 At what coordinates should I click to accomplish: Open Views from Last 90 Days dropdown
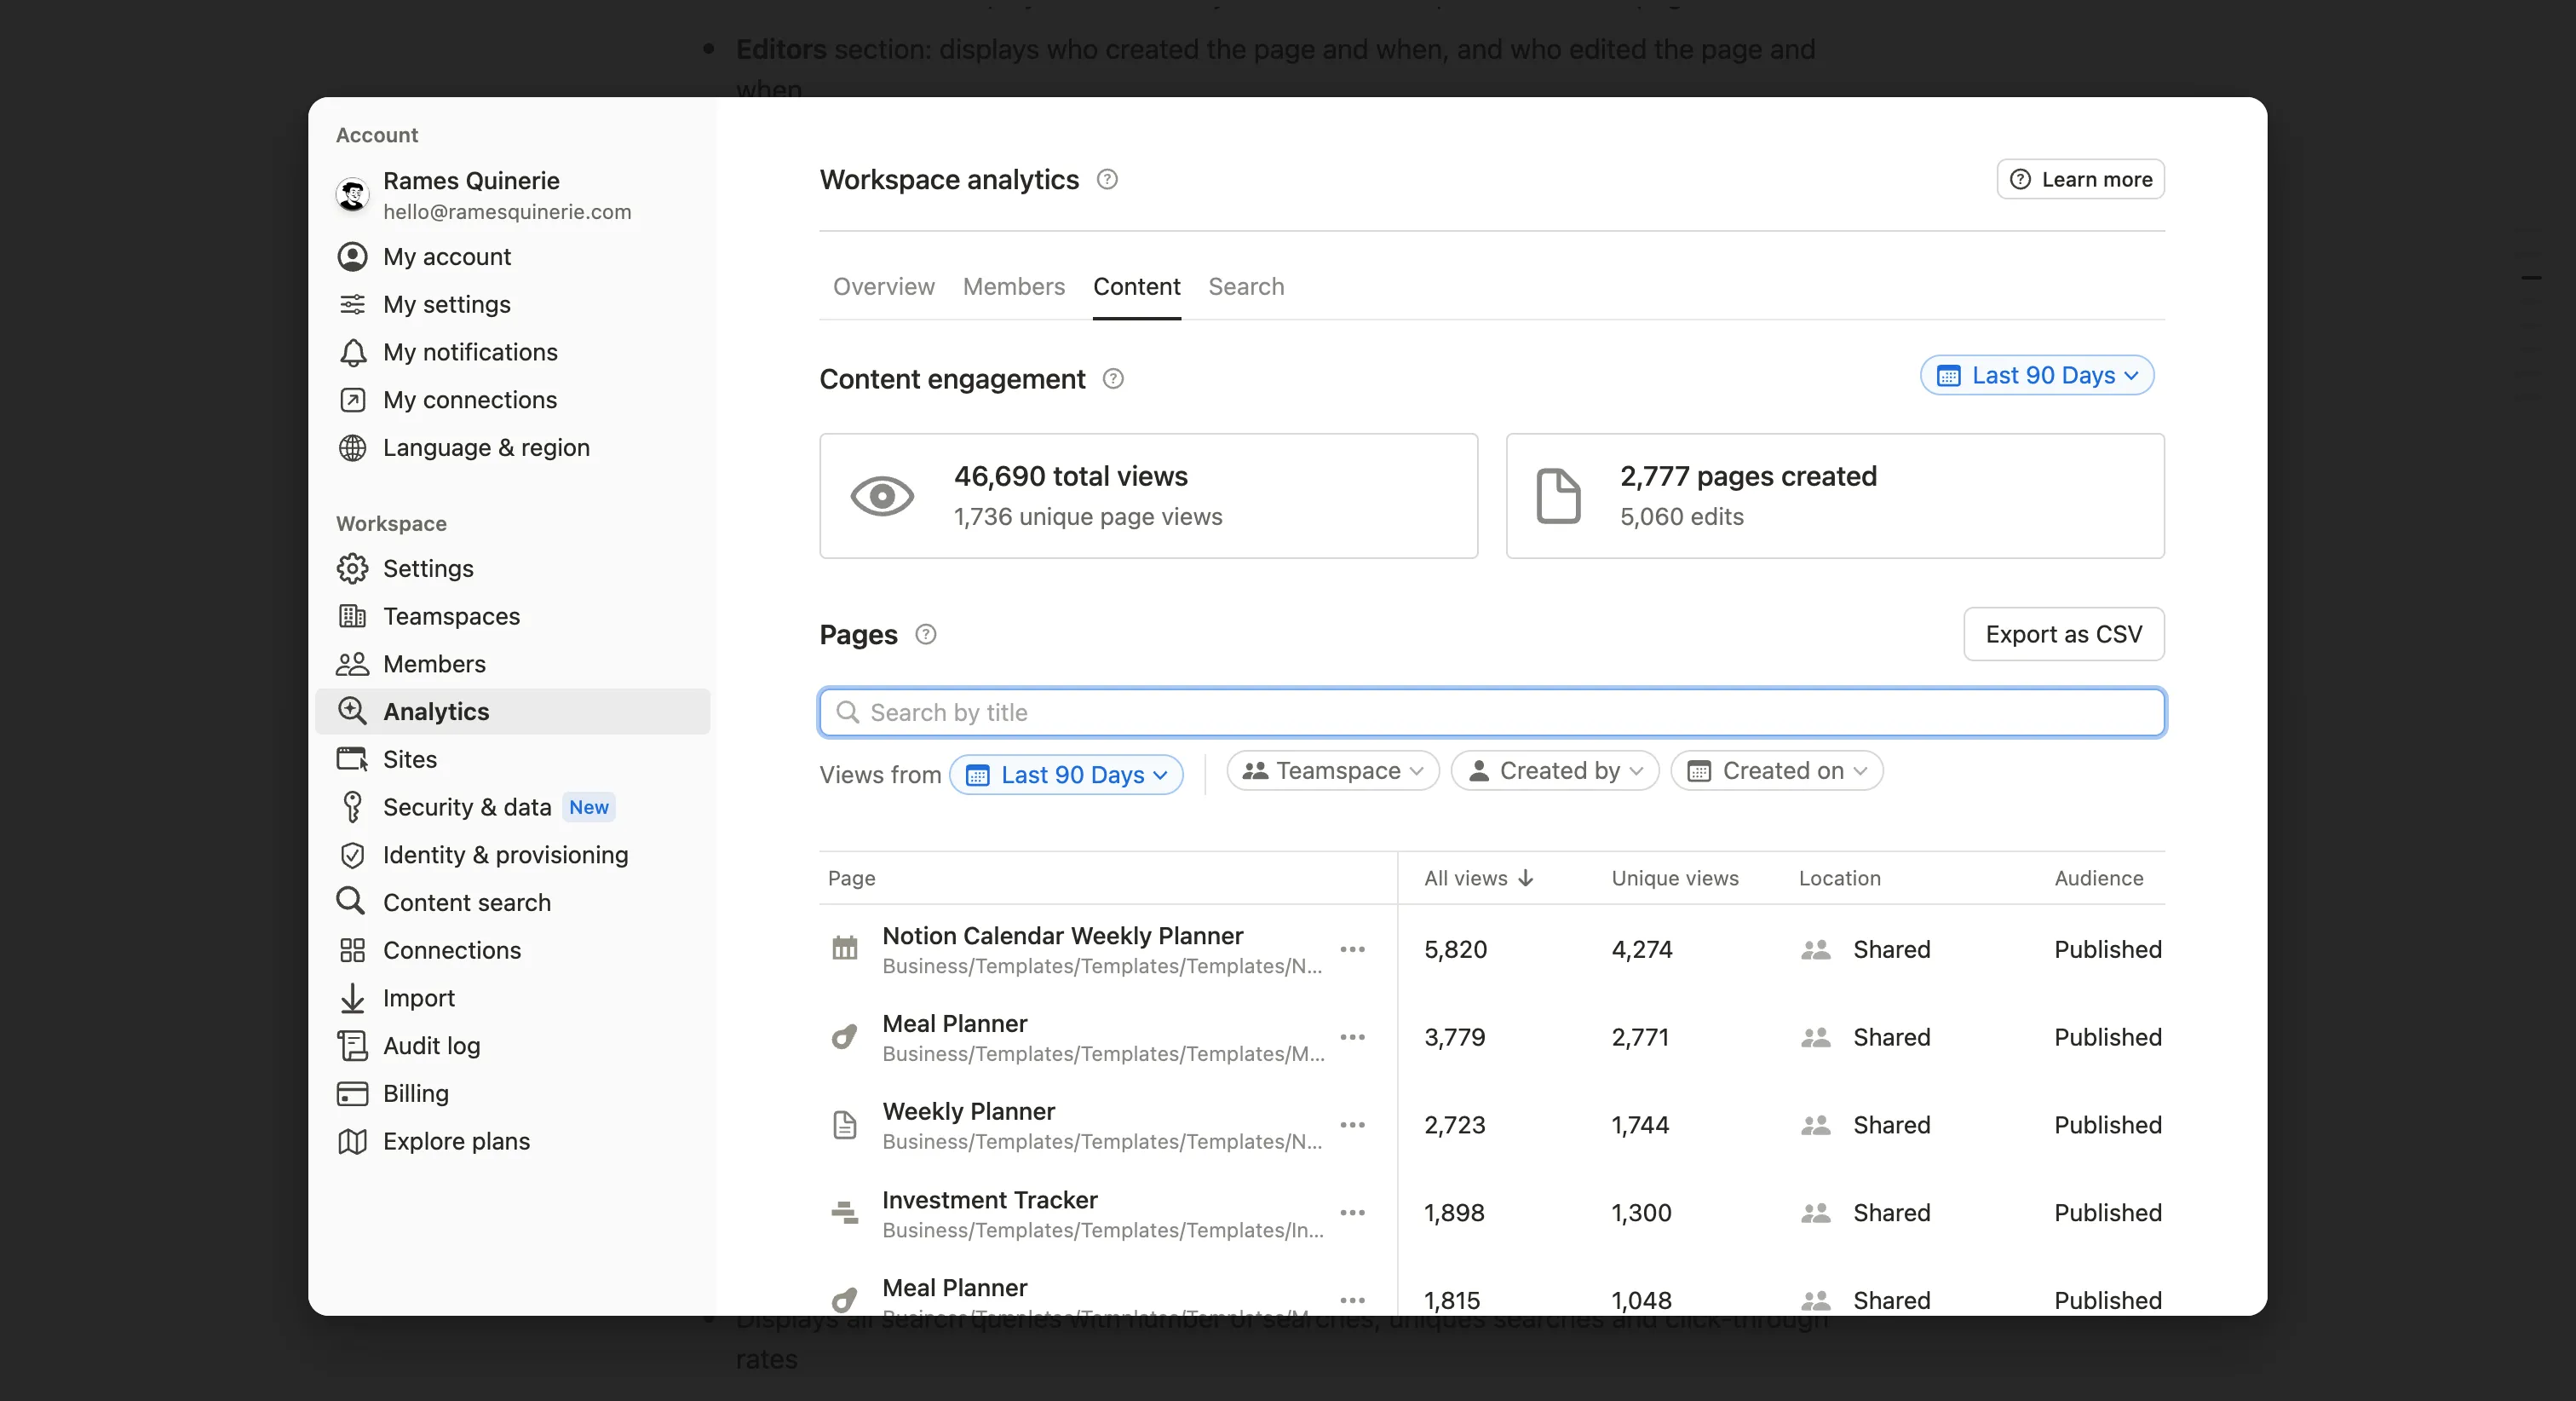1066,775
